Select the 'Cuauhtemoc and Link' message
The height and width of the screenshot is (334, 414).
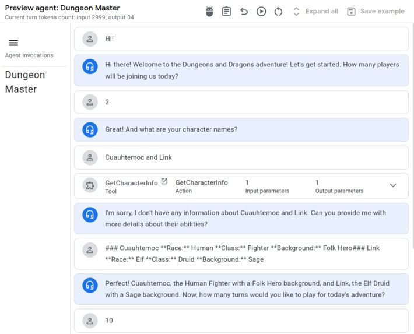pos(241,157)
